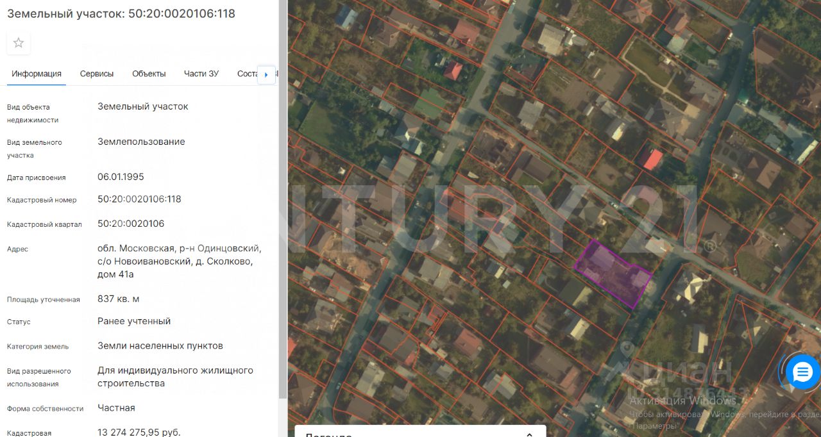Viewport: 821px width, 437px height.
Task: Add land plot to favorites with star
Action: [x=19, y=43]
